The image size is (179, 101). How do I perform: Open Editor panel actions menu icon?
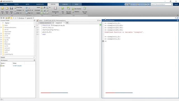[98, 20]
